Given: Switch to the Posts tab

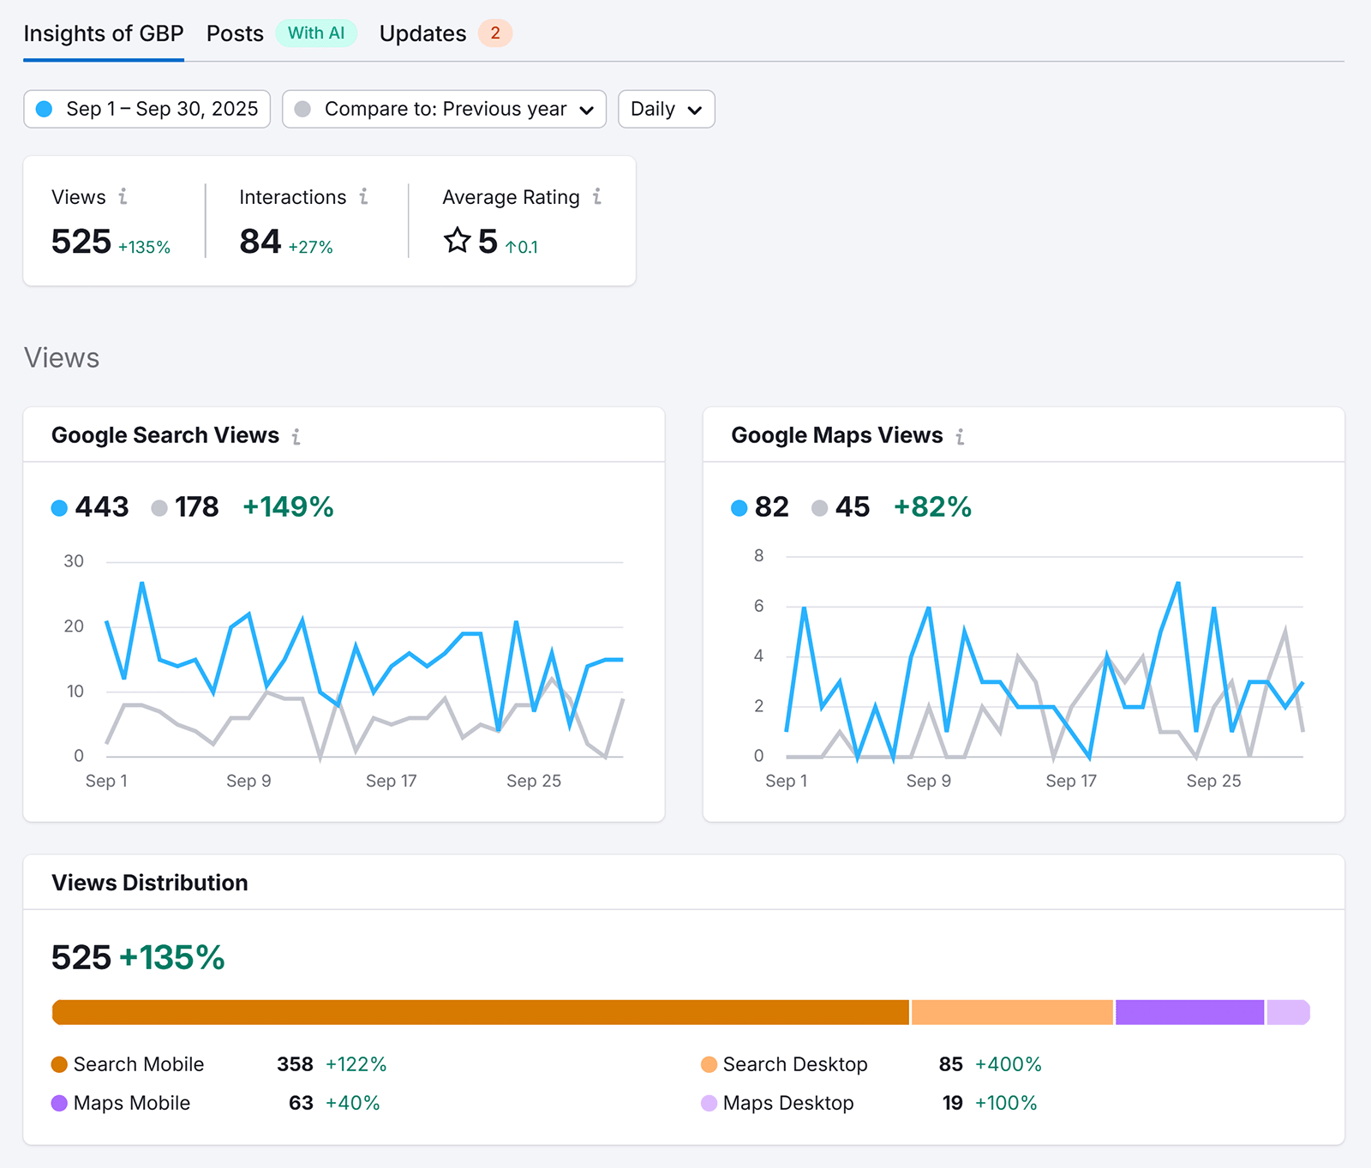Looking at the screenshot, I should click(x=233, y=33).
